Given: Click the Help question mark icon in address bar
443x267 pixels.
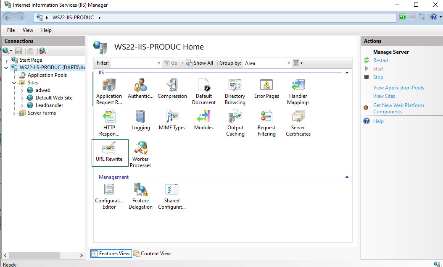Looking at the screenshot, I should point(434,17).
